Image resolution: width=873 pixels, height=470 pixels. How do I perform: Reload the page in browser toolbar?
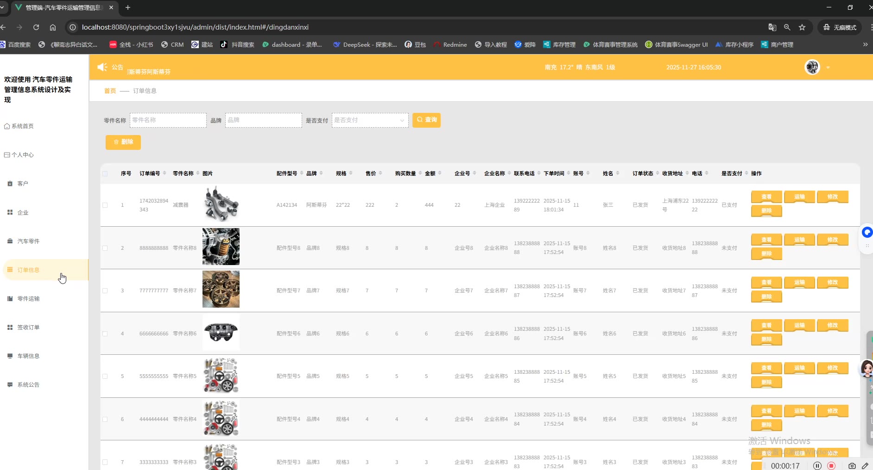click(36, 27)
